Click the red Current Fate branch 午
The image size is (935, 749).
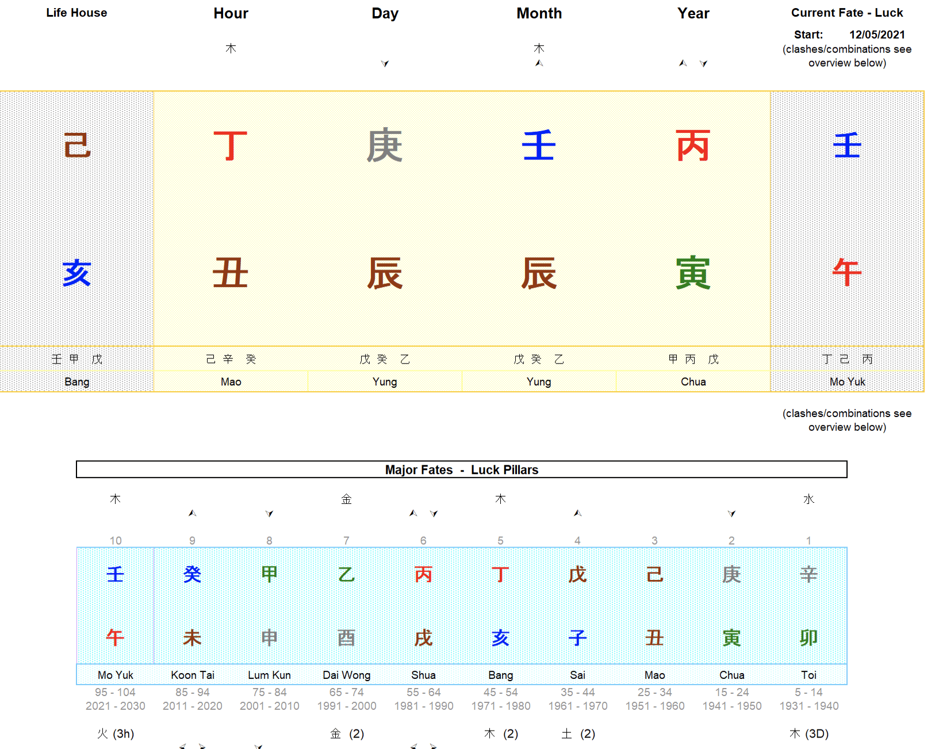847,273
